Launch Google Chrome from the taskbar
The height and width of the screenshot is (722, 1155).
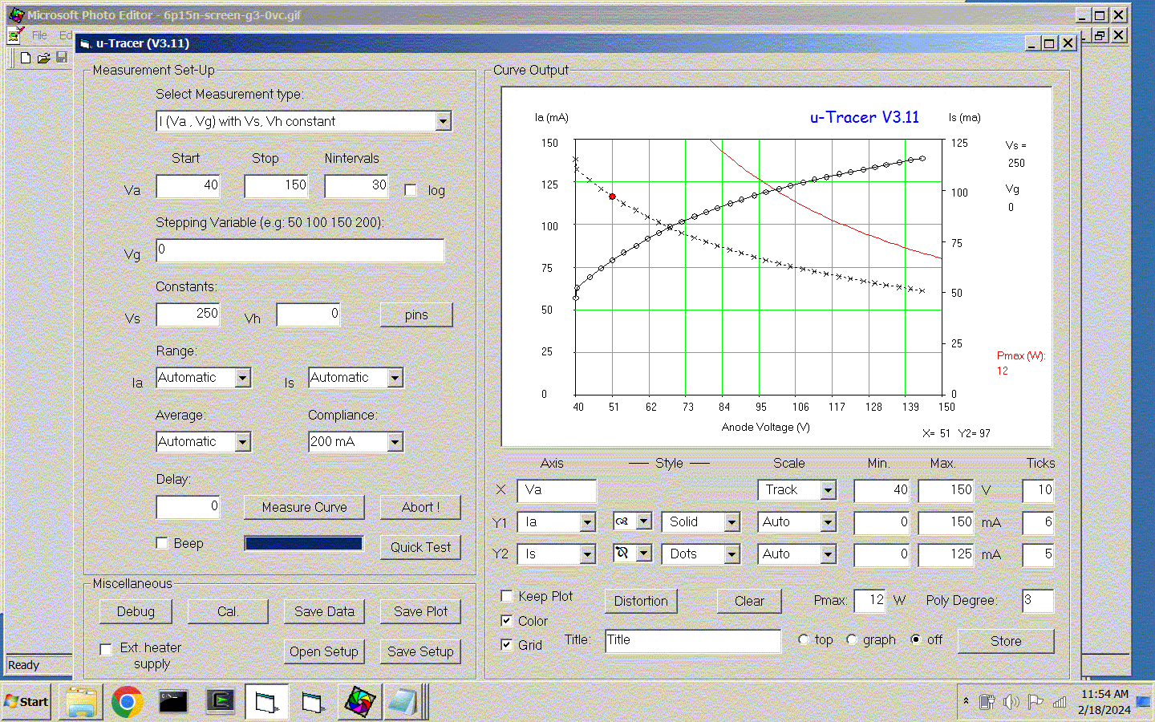[x=127, y=702]
